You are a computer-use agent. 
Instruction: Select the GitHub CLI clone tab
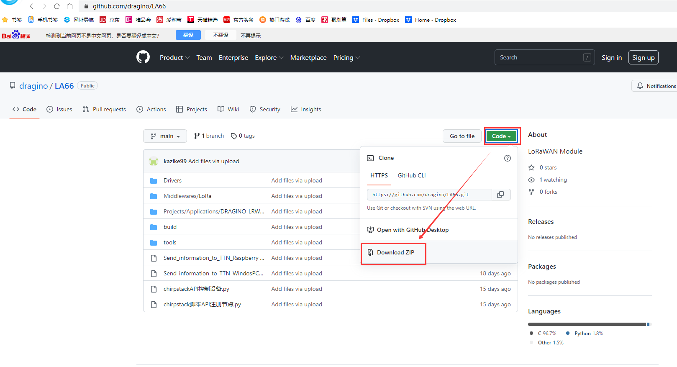tap(412, 175)
